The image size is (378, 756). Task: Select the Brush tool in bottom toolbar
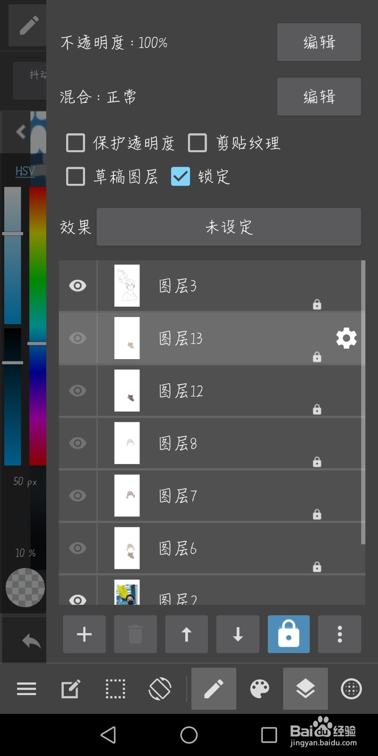point(214,689)
